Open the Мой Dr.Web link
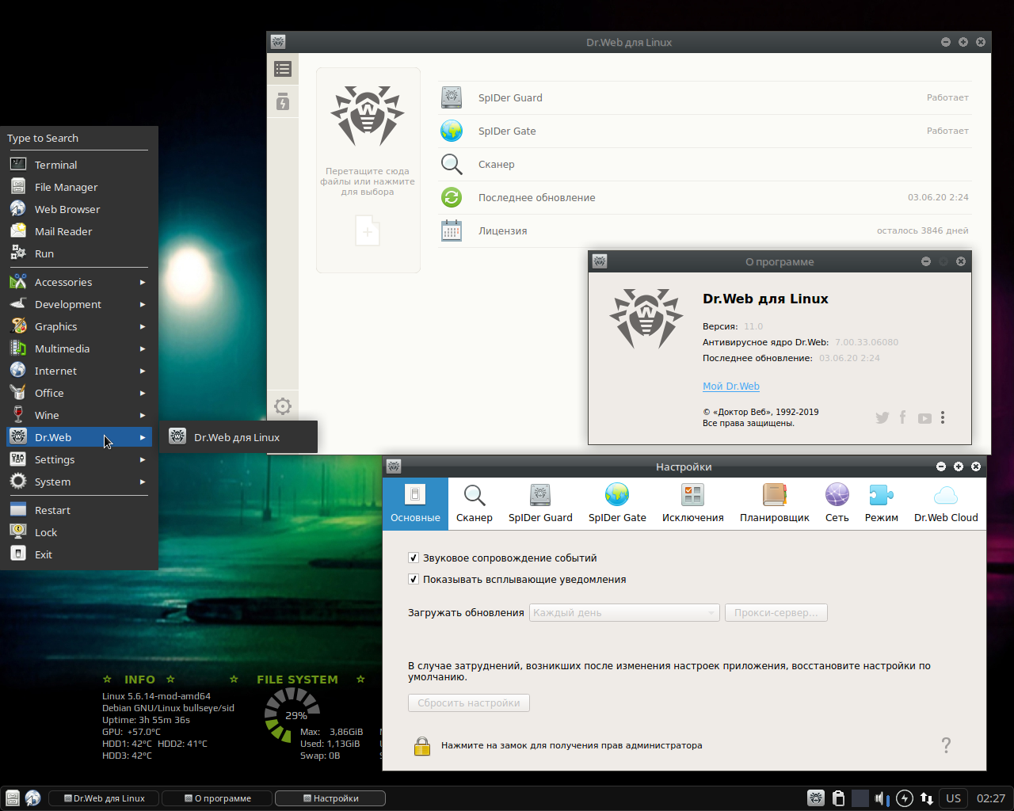1014x811 pixels. coord(731,386)
